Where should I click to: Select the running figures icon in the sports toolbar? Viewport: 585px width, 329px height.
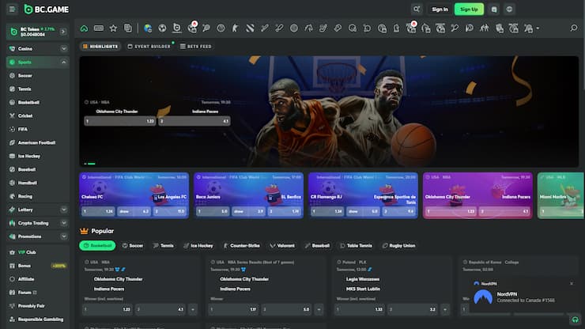pos(485,28)
